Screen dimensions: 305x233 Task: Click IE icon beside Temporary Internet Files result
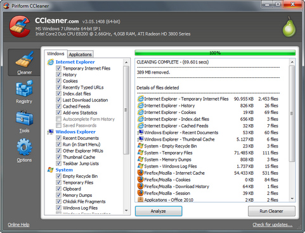[x=140, y=99]
